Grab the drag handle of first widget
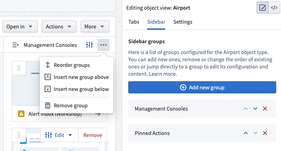The image size is (281, 151). tap(19, 68)
